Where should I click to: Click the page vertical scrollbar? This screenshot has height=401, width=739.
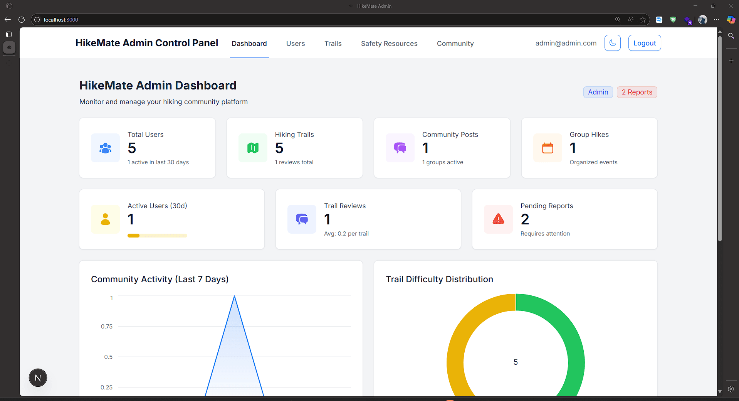point(720,139)
